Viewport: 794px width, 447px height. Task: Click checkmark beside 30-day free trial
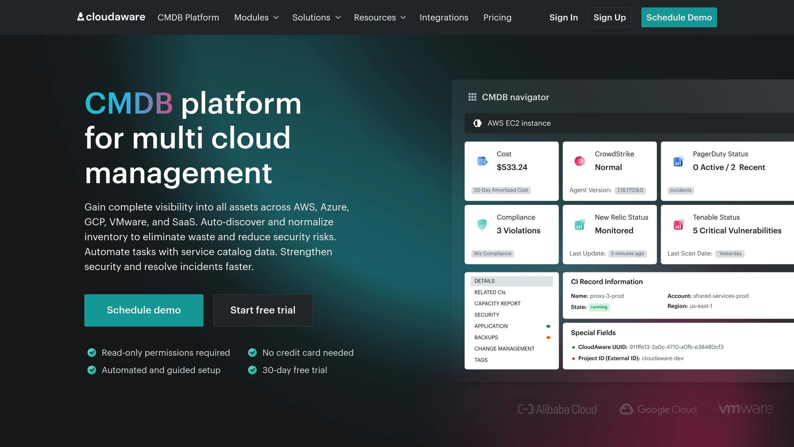pyautogui.click(x=252, y=370)
